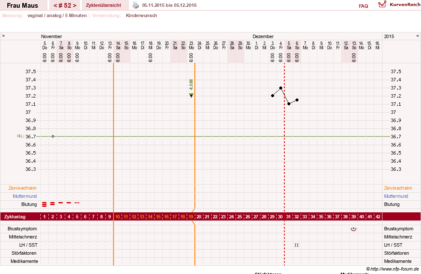
Task: Click the left Blutung row label
Action: [29, 204]
